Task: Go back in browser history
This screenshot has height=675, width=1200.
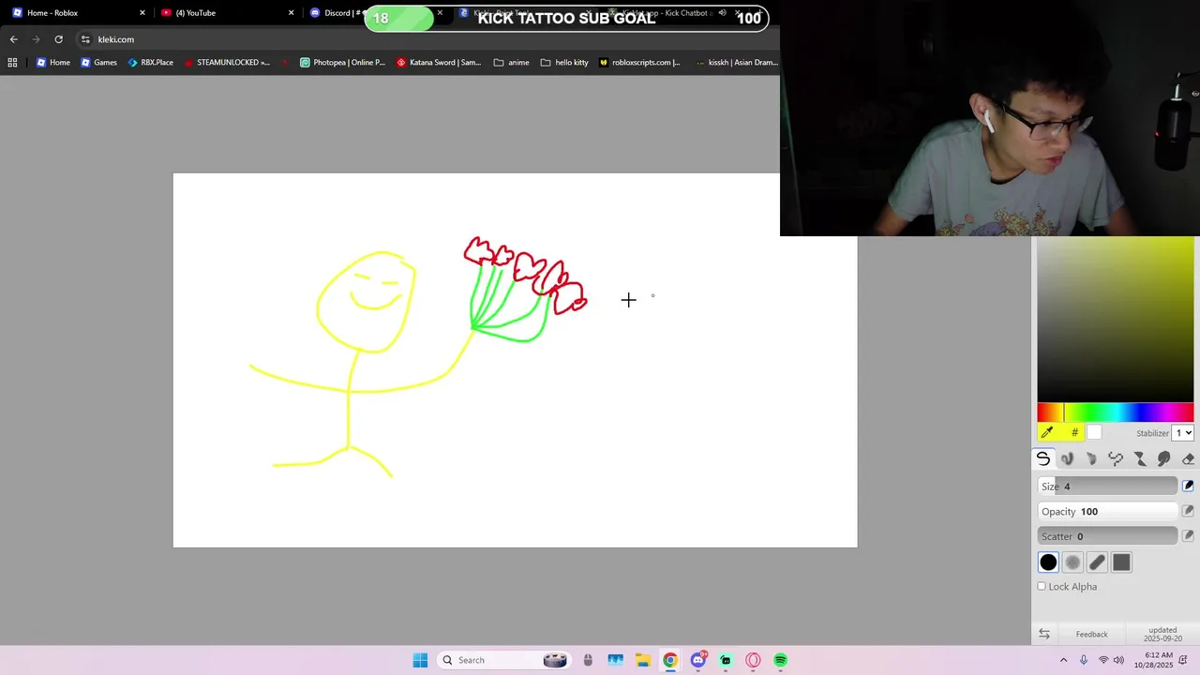Action: [13, 39]
